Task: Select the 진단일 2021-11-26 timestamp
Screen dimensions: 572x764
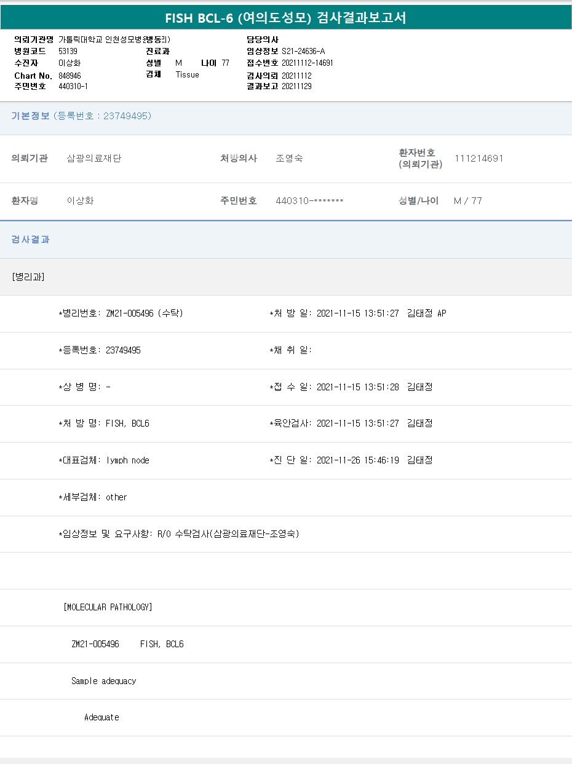Action: pyautogui.click(x=357, y=460)
